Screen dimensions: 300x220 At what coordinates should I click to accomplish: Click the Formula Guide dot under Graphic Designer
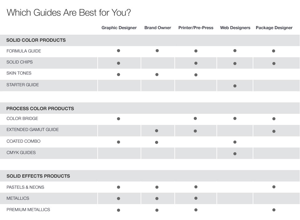tap(119, 51)
